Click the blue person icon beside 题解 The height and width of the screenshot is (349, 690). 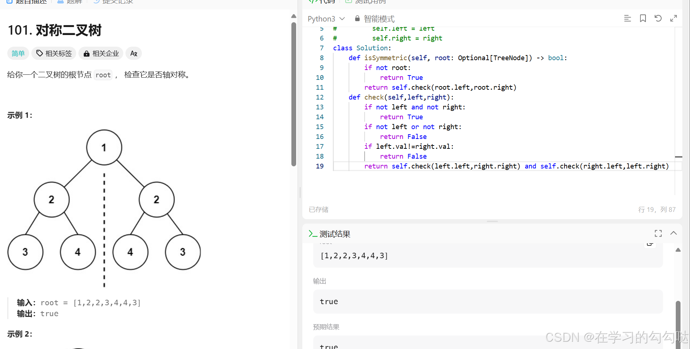pyautogui.click(x=60, y=1)
